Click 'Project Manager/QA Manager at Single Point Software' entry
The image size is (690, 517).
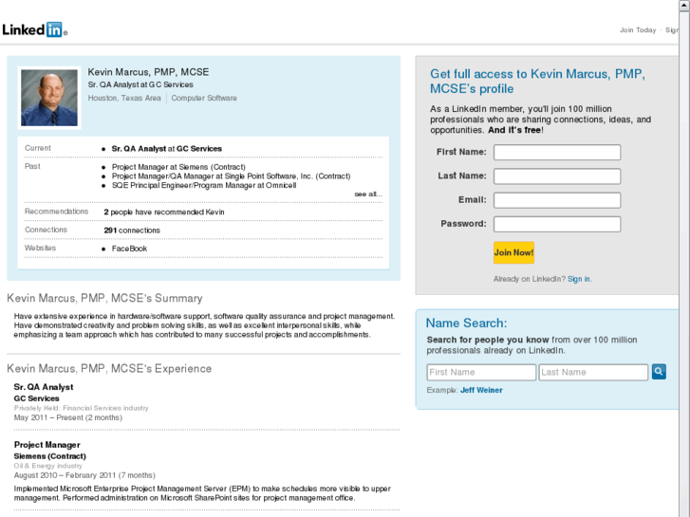231,176
